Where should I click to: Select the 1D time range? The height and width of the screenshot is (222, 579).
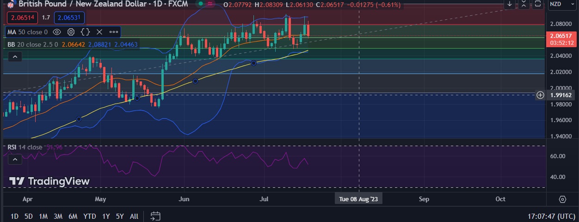14,216
